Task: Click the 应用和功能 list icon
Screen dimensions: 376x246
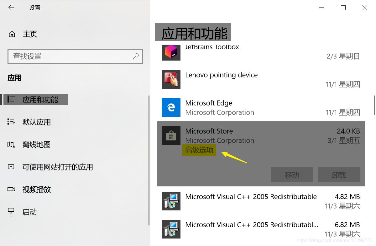Action: 11,100
